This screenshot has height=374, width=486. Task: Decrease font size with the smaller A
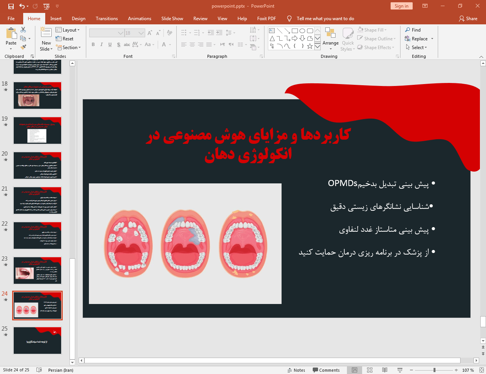[158, 33]
